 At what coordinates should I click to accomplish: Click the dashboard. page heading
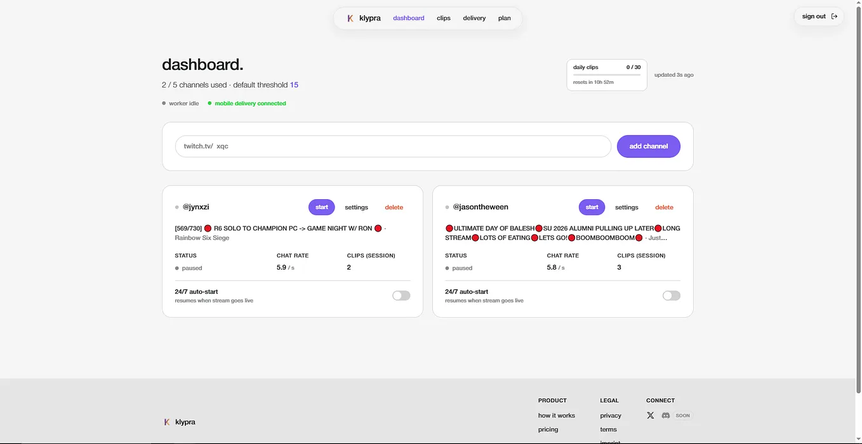[x=202, y=65]
